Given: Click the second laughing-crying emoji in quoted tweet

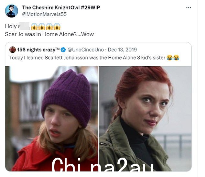Looking at the screenshot, I should (176, 58).
